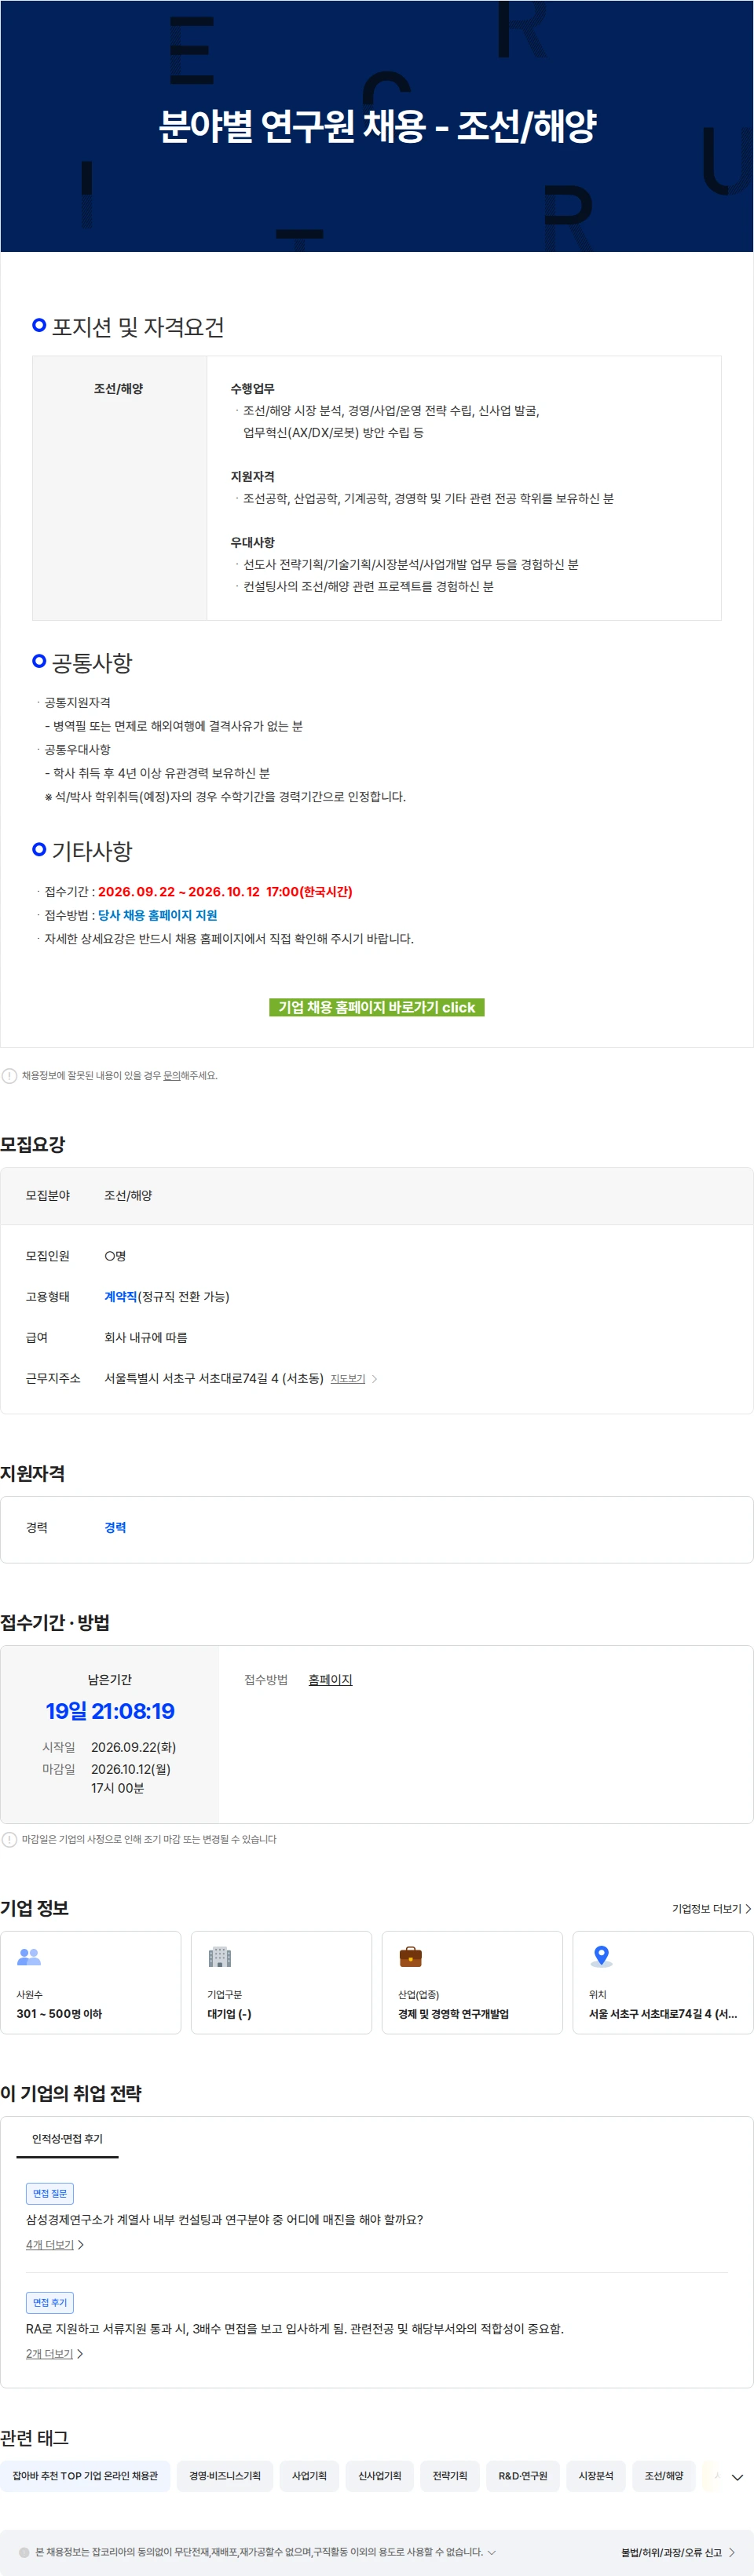Open the 문의 link for incorrect job info

tap(171, 1076)
